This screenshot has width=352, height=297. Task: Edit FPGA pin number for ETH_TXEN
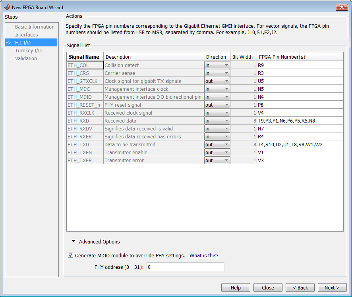click(300, 152)
